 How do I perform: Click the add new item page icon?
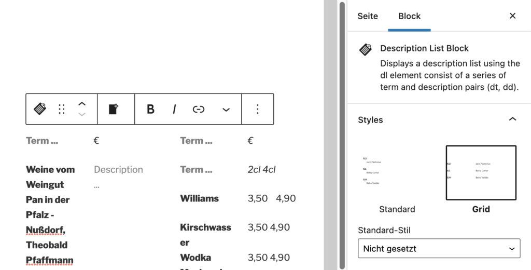click(114, 109)
